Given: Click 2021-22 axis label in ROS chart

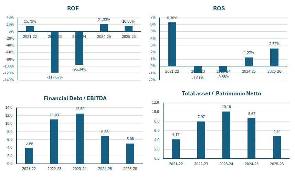Looking at the screenshot, I should click(172, 71).
